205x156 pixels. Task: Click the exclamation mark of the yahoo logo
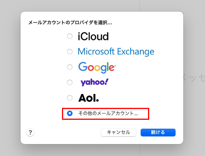click(107, 81)
